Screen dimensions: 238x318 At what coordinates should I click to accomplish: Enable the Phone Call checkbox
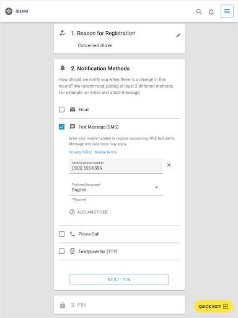click(x=61, y=234)
